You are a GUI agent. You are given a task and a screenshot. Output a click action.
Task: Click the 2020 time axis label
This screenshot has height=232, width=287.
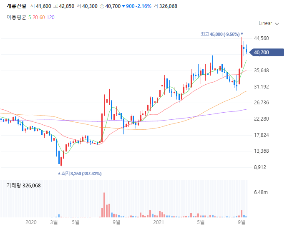point(31,222)
